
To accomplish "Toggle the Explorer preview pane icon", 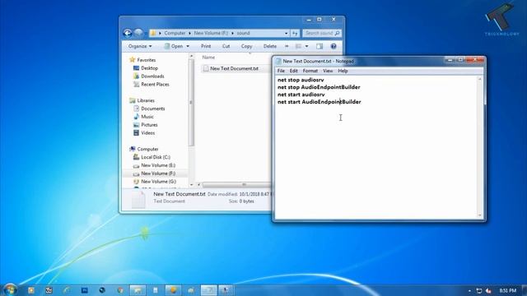I will pos(319,46).
